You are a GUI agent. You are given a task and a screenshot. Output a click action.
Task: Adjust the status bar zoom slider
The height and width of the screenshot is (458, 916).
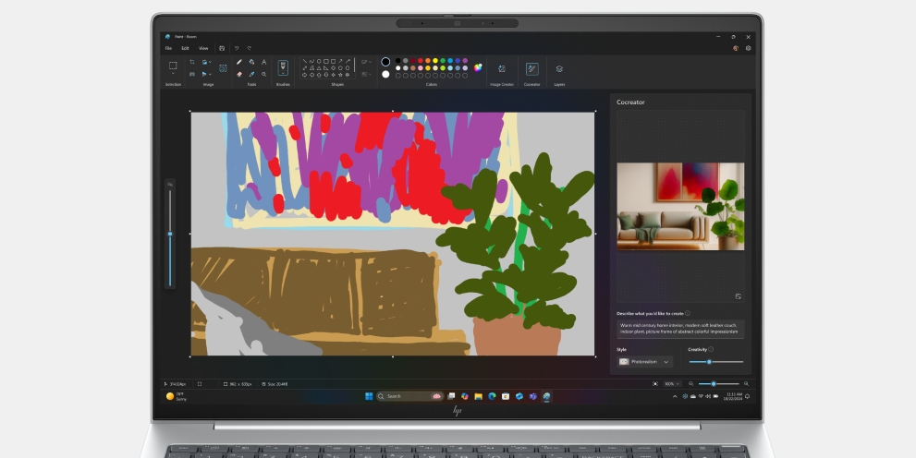718,384
